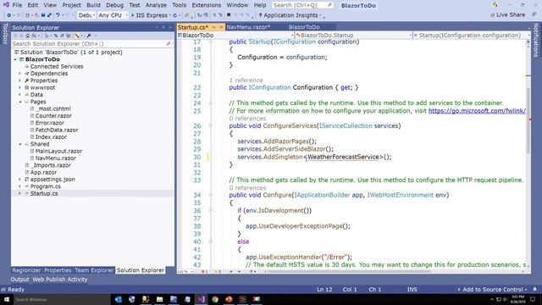This screenshot has width=542, height=305.
Task: Select NavMenu.razor in Solution Explorer
Action: (x=55, y=158)
